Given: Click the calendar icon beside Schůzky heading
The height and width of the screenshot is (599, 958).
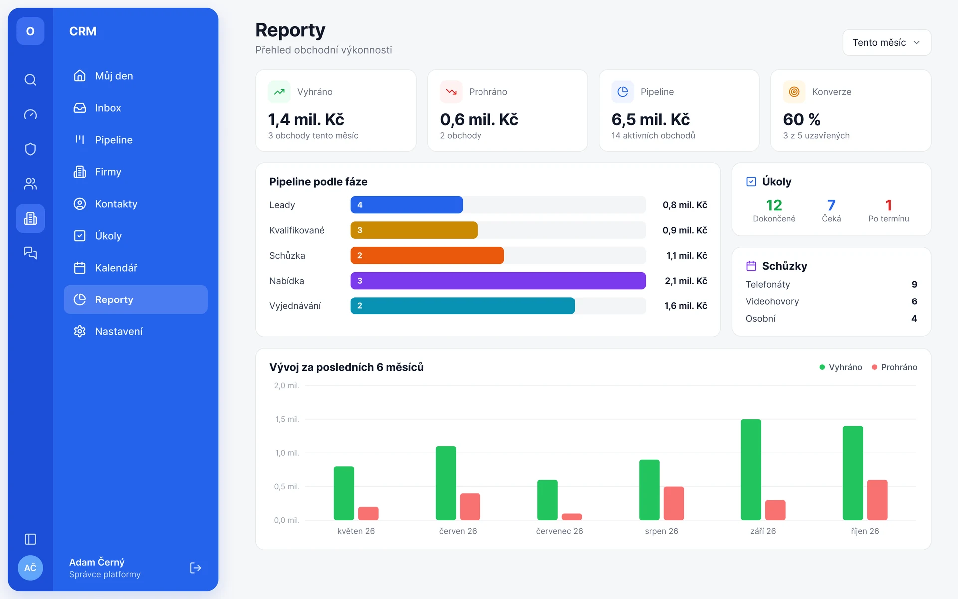Looking at the screenshot, I should click(x=751, y=266).
